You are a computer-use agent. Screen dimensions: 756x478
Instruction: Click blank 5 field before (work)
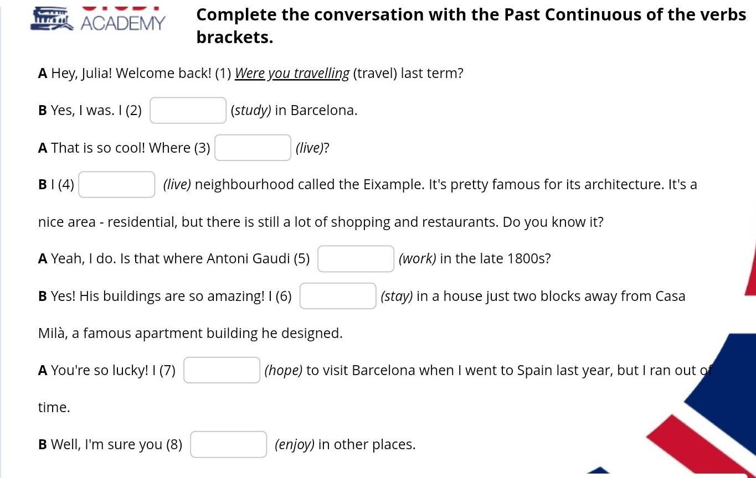click(x=356, y=259)
